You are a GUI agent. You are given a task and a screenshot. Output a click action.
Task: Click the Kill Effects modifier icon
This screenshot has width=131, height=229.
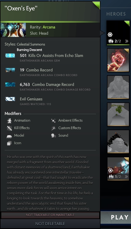(9, 128)
